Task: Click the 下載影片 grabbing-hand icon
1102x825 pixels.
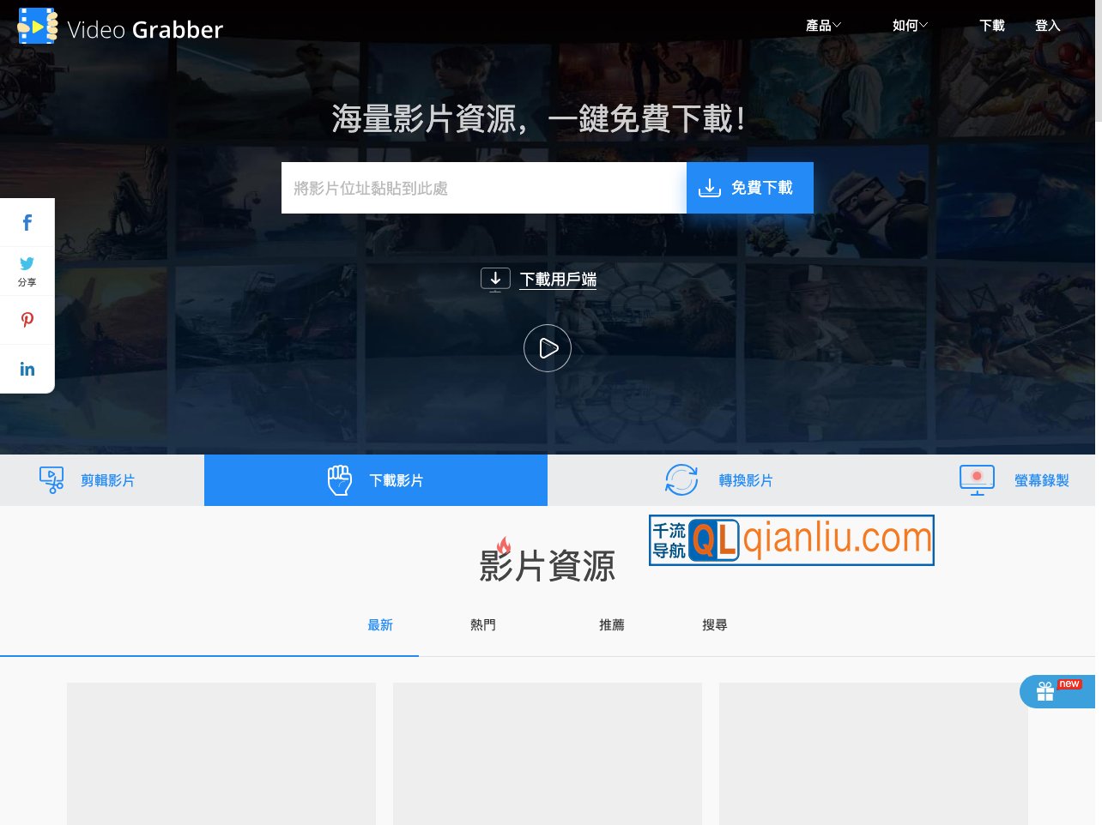Action: 339,479
